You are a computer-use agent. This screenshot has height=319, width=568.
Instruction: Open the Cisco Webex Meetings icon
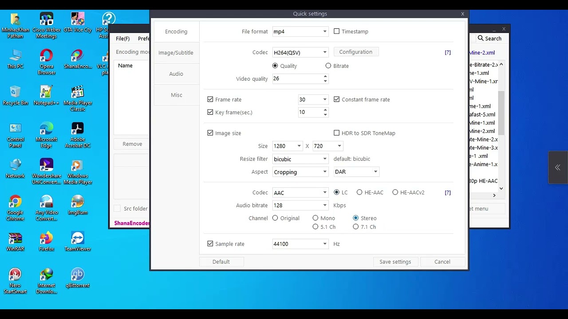click(46, 26)
